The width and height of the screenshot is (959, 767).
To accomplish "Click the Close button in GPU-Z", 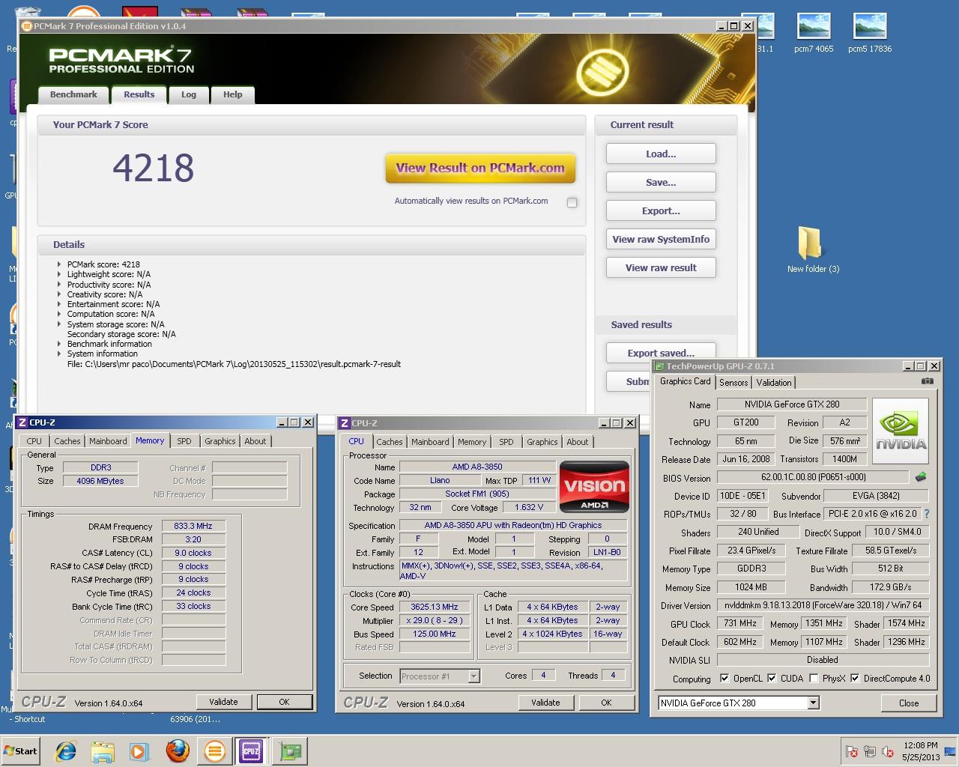I will 909,703.
